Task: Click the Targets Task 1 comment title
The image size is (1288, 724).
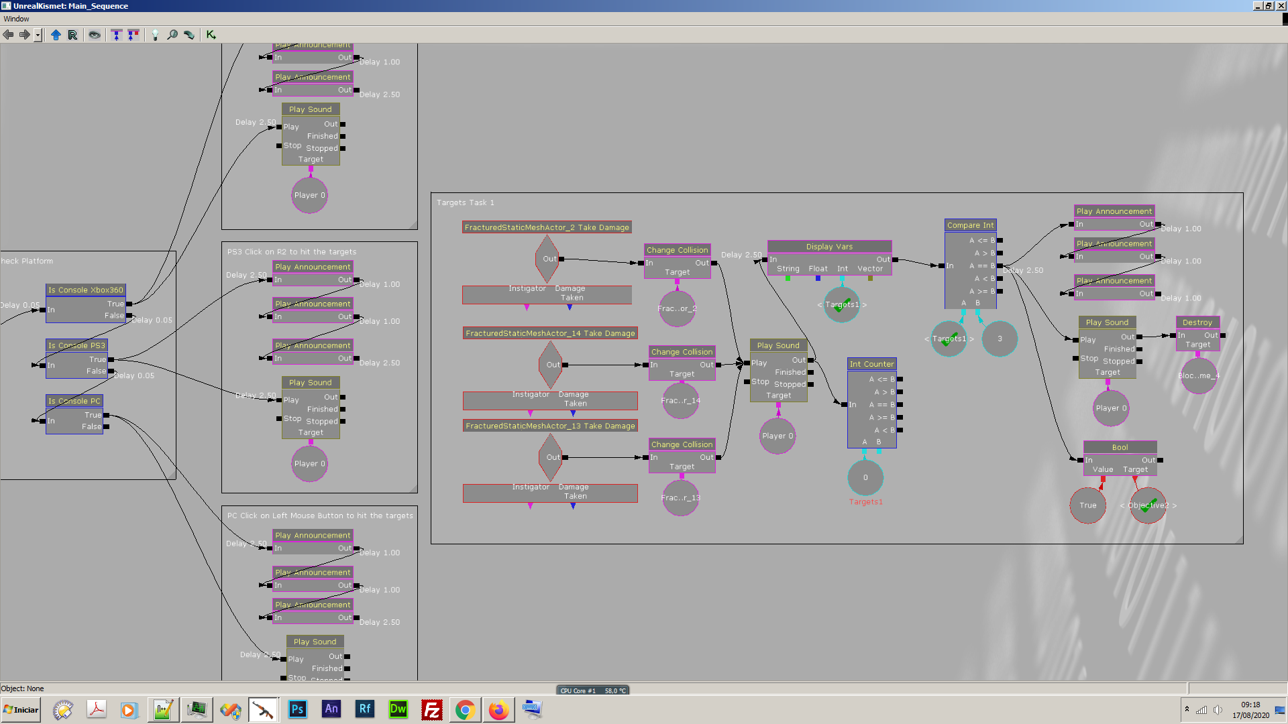Action: pyautogui.click(x=465, y=202)
